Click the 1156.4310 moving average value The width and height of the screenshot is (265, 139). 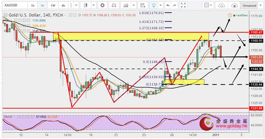[39, 26]
